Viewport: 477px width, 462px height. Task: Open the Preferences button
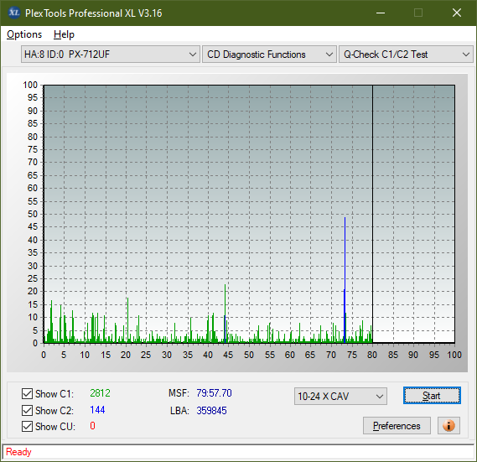397,425
